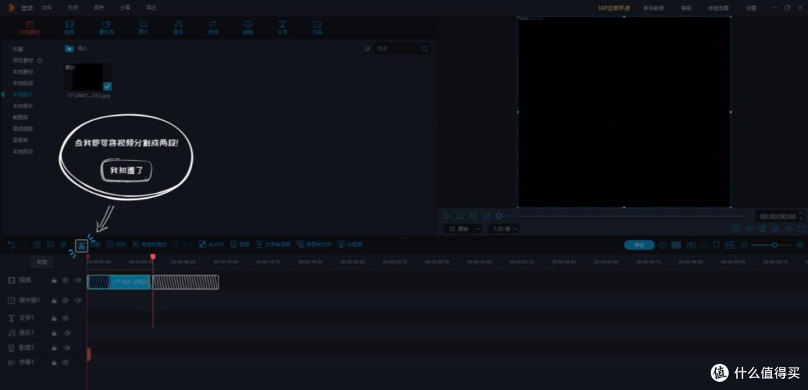Viewport: 808px width, 390px height.
Task: Open the 去水印 watermark removal tool
Action: tap(211, 245)
